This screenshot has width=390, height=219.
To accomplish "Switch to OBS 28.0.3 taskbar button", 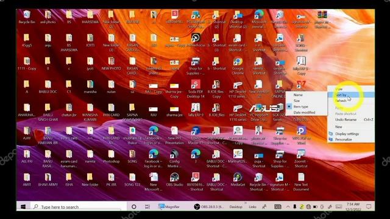I will point(208,207).
